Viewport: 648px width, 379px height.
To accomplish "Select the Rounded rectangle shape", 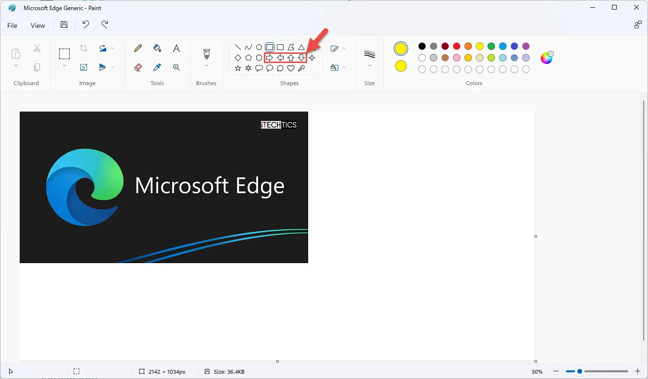I will tap(280, 47).
